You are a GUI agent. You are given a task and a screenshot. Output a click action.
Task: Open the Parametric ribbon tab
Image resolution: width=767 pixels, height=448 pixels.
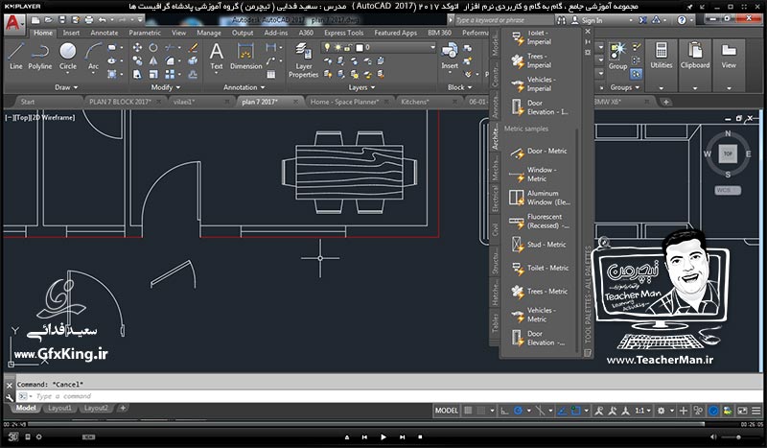click(x=145, y=33)
